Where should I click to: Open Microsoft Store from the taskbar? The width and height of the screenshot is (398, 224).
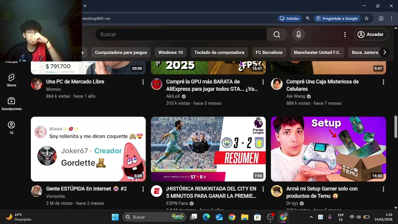257,217
